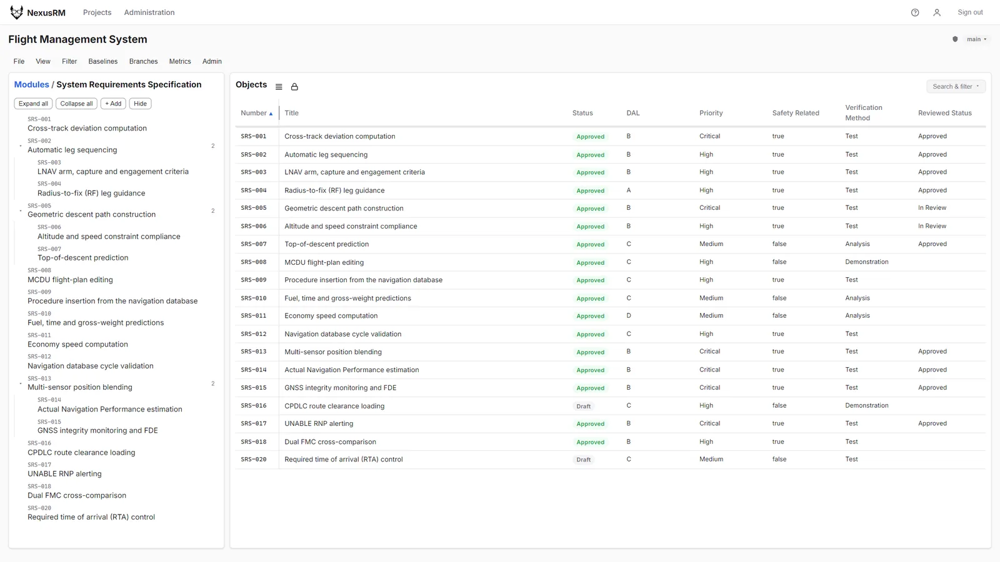
Task: Click UNABLE RNP alerting title in table
Action: coord(319,424)
